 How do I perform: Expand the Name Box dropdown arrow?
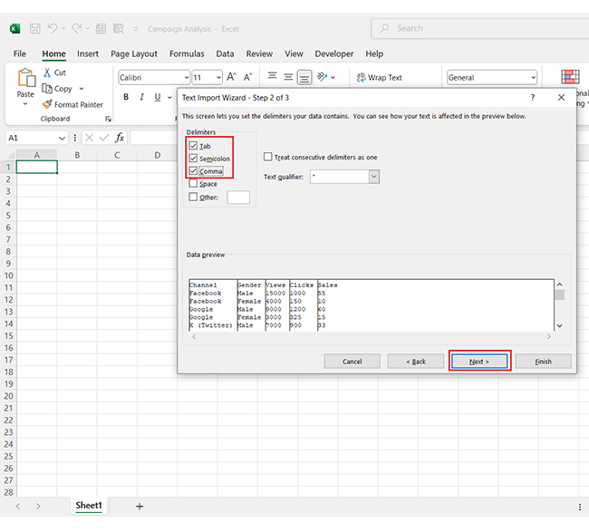point(62,139)
